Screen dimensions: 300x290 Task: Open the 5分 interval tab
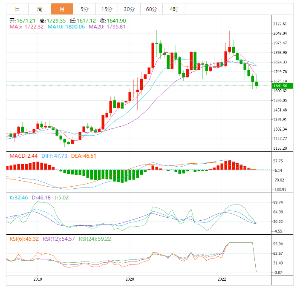coord(84,9)
